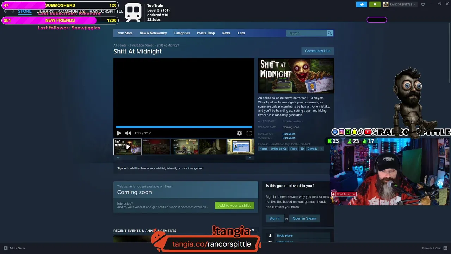Screen dimensions: 451x254
Task: Click the Simulation Games breadcrumb
Action: (142, 45)
